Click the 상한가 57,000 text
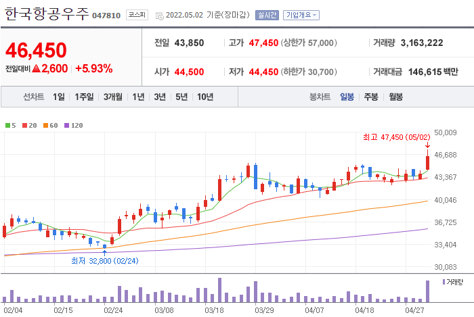The image size is (474, 317). point(309,43)
